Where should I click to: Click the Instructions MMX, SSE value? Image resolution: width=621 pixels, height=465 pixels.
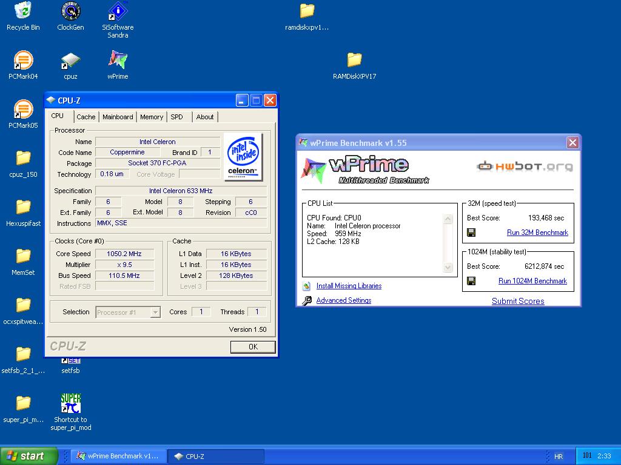(181, 223)
